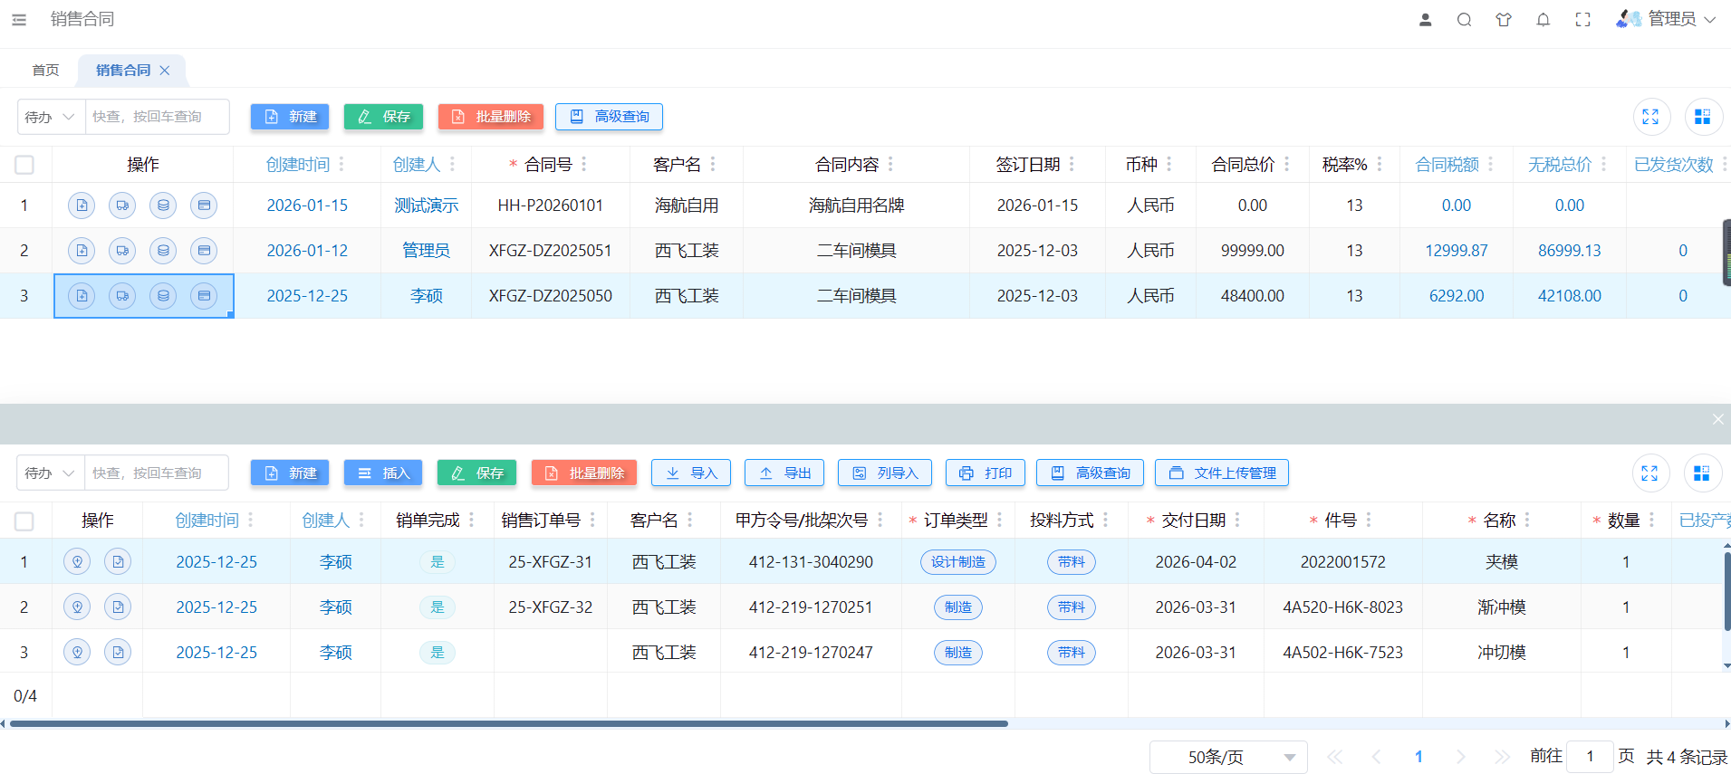Open 高级查询 in upper toolbar
The image size is (1731, 774).
point(609,117)
